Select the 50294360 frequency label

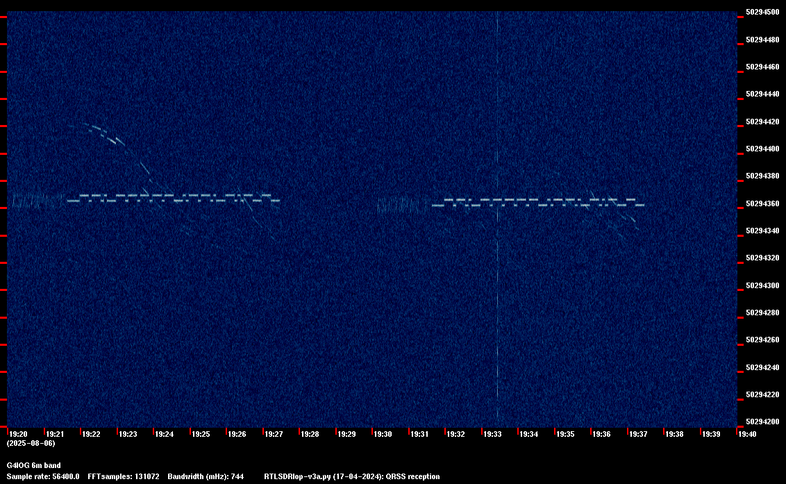pos(762,203)
